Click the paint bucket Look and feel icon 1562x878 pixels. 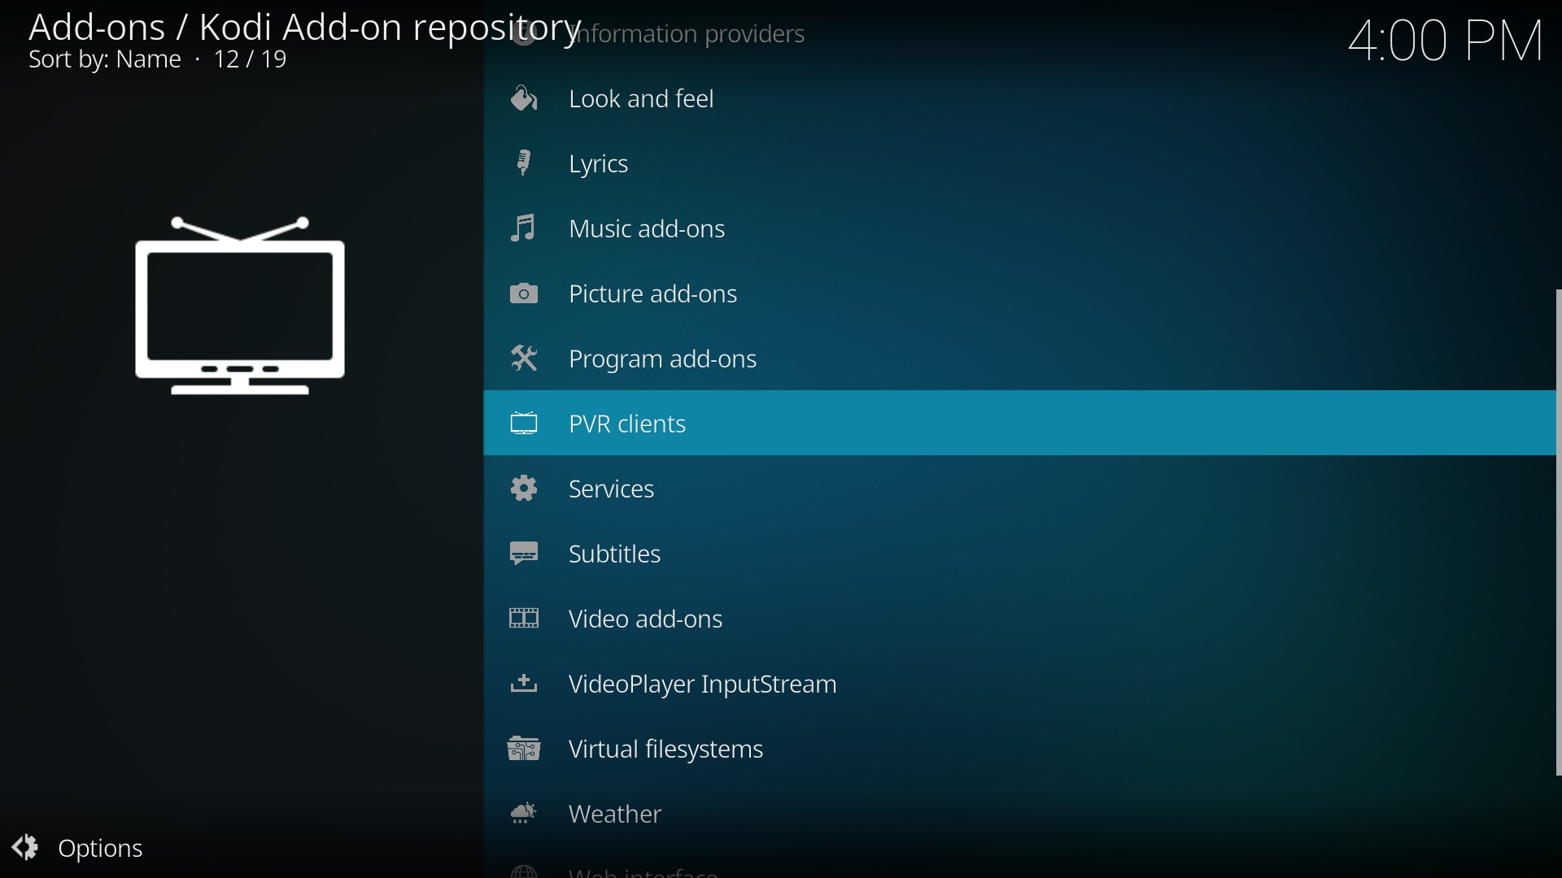click(525, 99)
